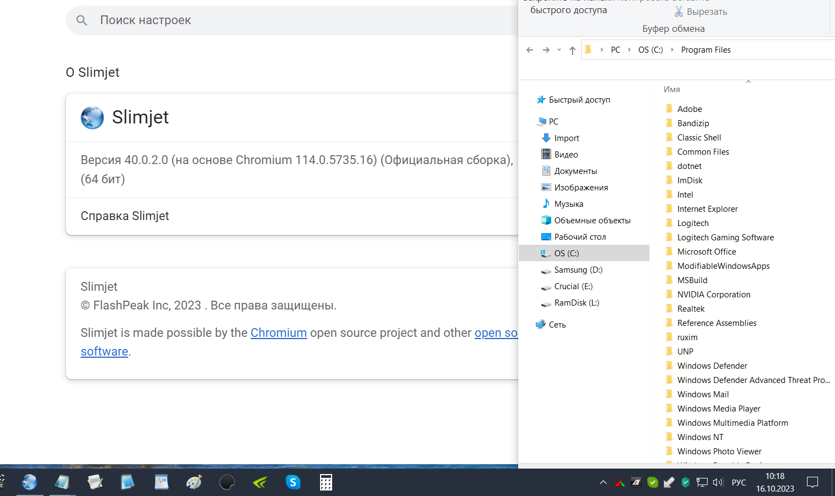Click Program Files in the address bar

coord(706,50)
